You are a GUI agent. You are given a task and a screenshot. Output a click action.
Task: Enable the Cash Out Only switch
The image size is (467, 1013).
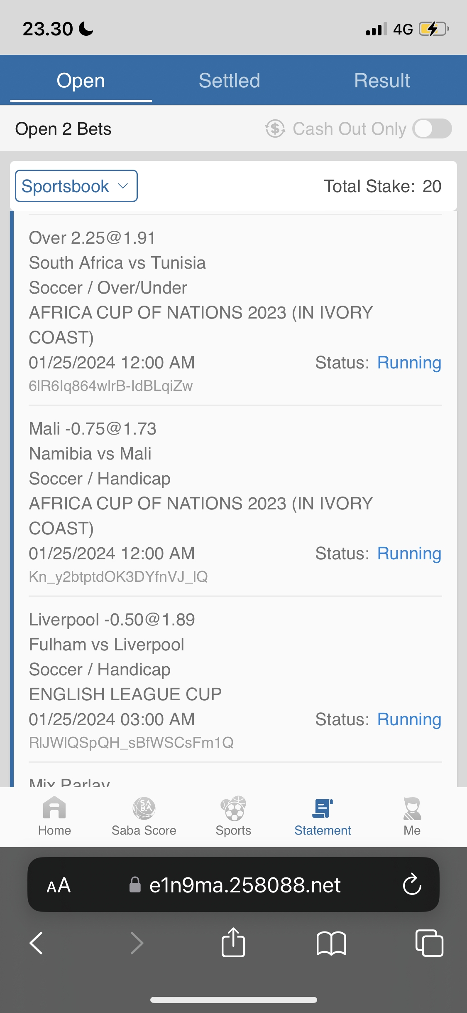pos(432,128)
